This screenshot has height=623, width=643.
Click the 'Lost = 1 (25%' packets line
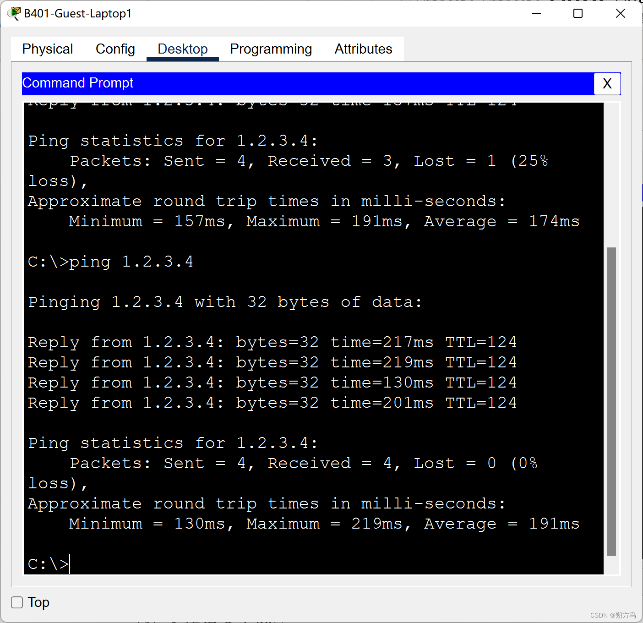coord(309,161)
